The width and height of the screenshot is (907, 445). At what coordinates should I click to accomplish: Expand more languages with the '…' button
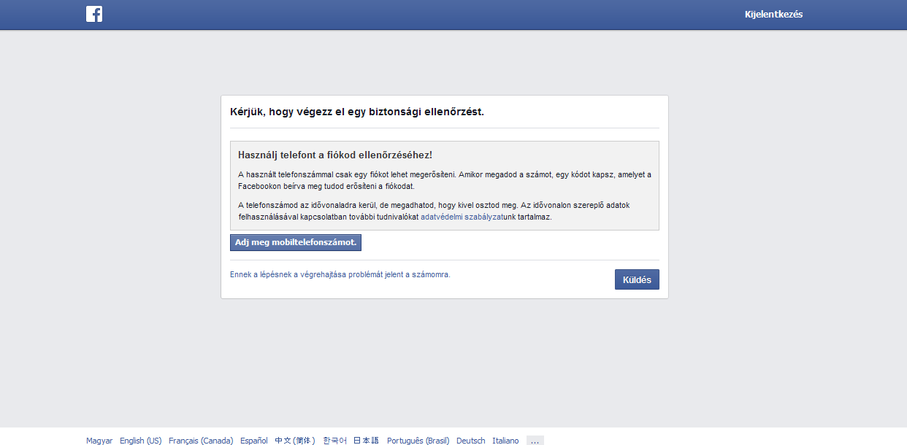coord(535,441)
